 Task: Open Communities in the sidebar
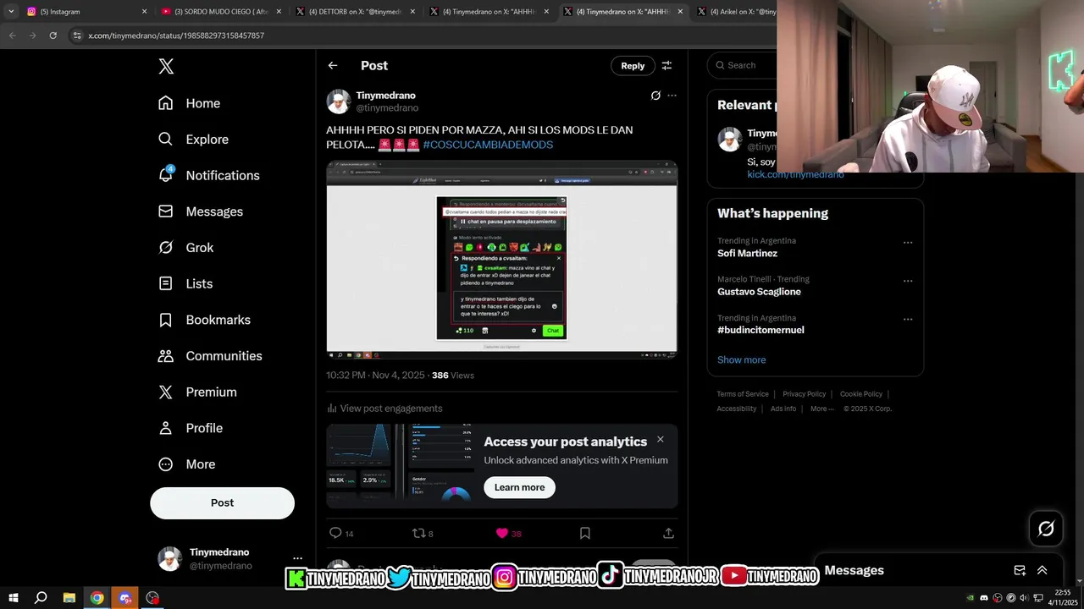[210, 356]
